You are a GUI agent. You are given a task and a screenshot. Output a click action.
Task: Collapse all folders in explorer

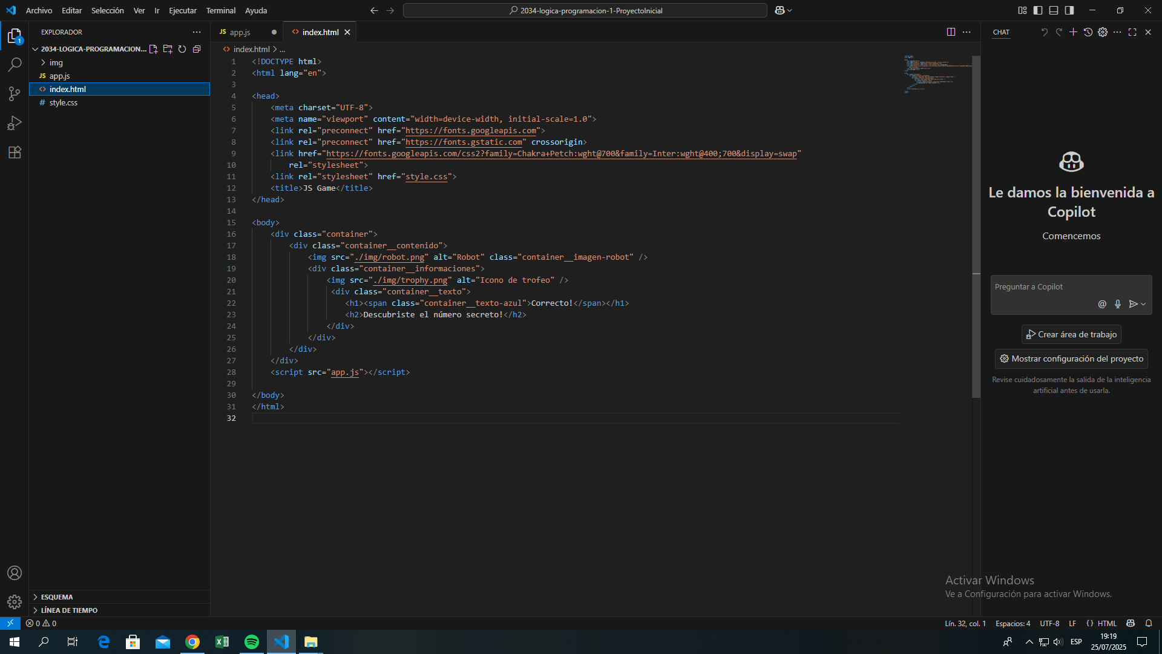point(197,49)
